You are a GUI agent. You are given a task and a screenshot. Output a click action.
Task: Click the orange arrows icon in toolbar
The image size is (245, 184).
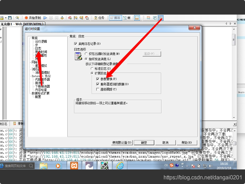(x=149, y=18)
